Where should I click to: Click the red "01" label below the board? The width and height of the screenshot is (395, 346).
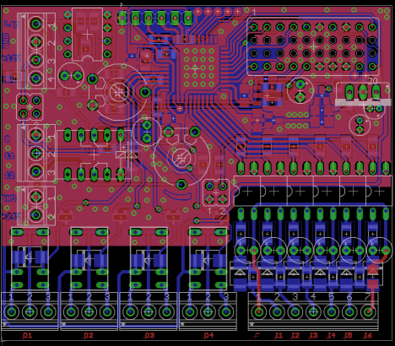coord(27,335)
